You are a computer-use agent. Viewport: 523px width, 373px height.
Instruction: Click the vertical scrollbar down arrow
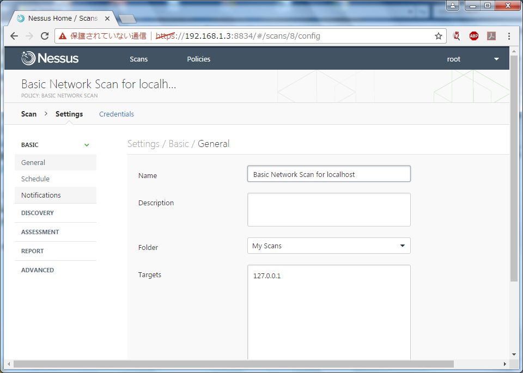click(x=514, y=355)
